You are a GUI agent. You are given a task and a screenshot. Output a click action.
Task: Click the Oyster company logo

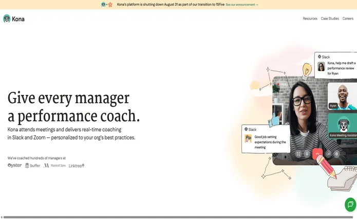pyautogui.click(x=14, y=165)
